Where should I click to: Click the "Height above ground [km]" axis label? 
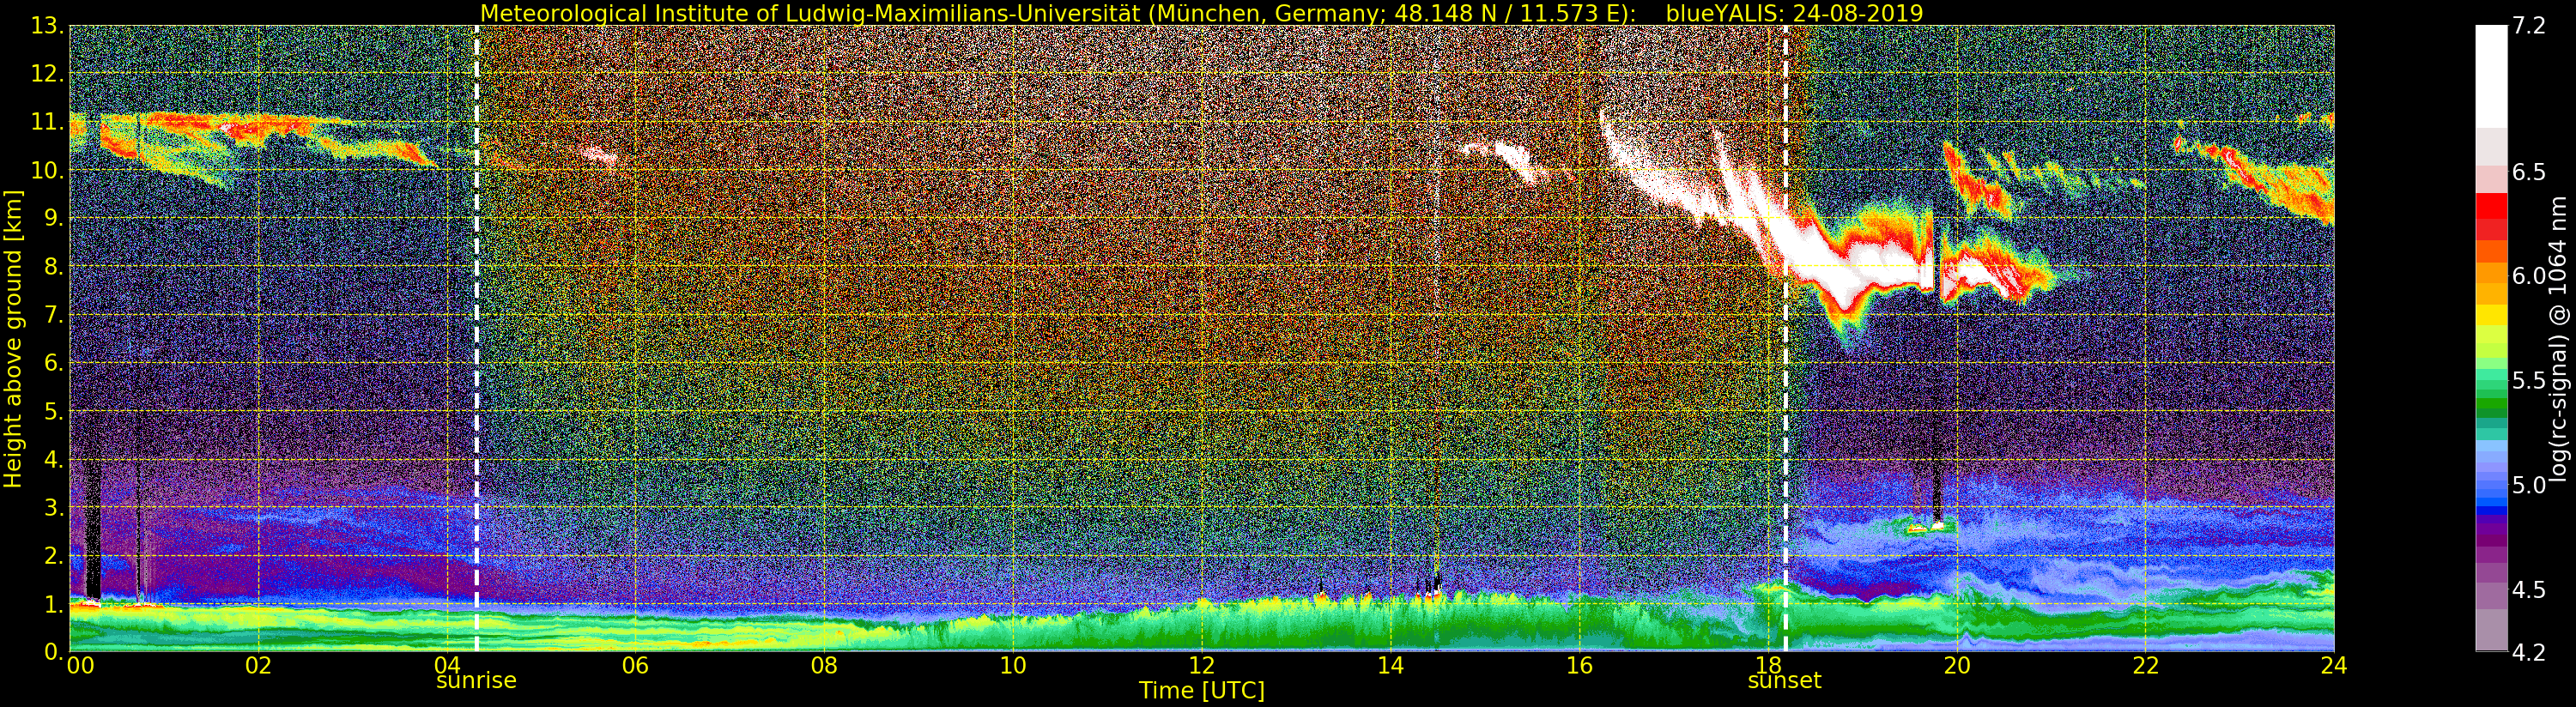13,339
